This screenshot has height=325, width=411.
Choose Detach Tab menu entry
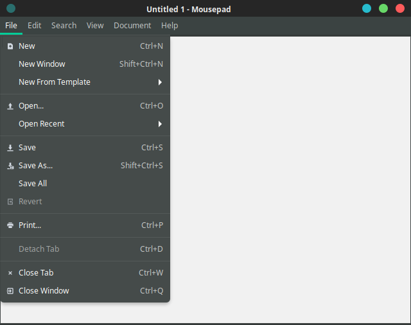coord(85,249)
